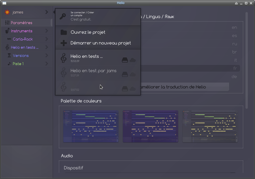
Task: Choose Ouvrez le projet menu entry
Action: point(98,32)
